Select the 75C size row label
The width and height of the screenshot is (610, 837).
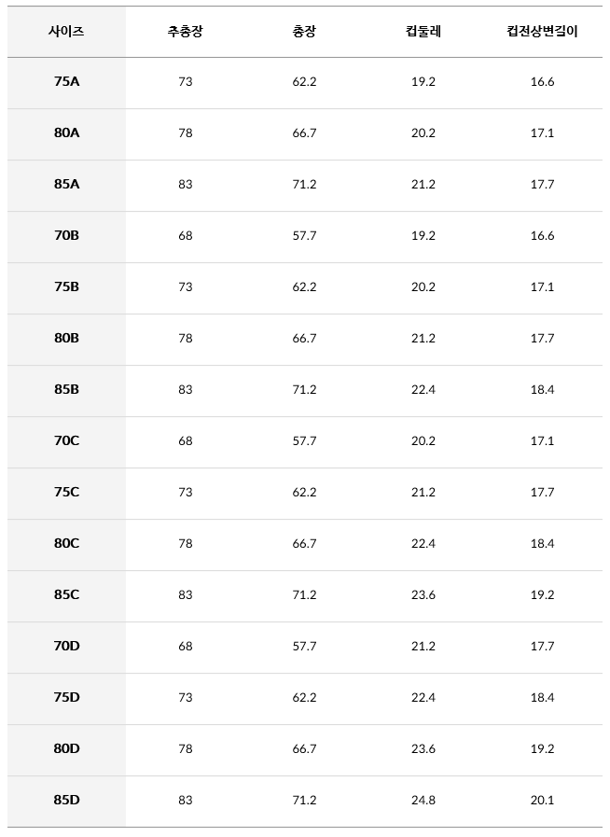66,492
